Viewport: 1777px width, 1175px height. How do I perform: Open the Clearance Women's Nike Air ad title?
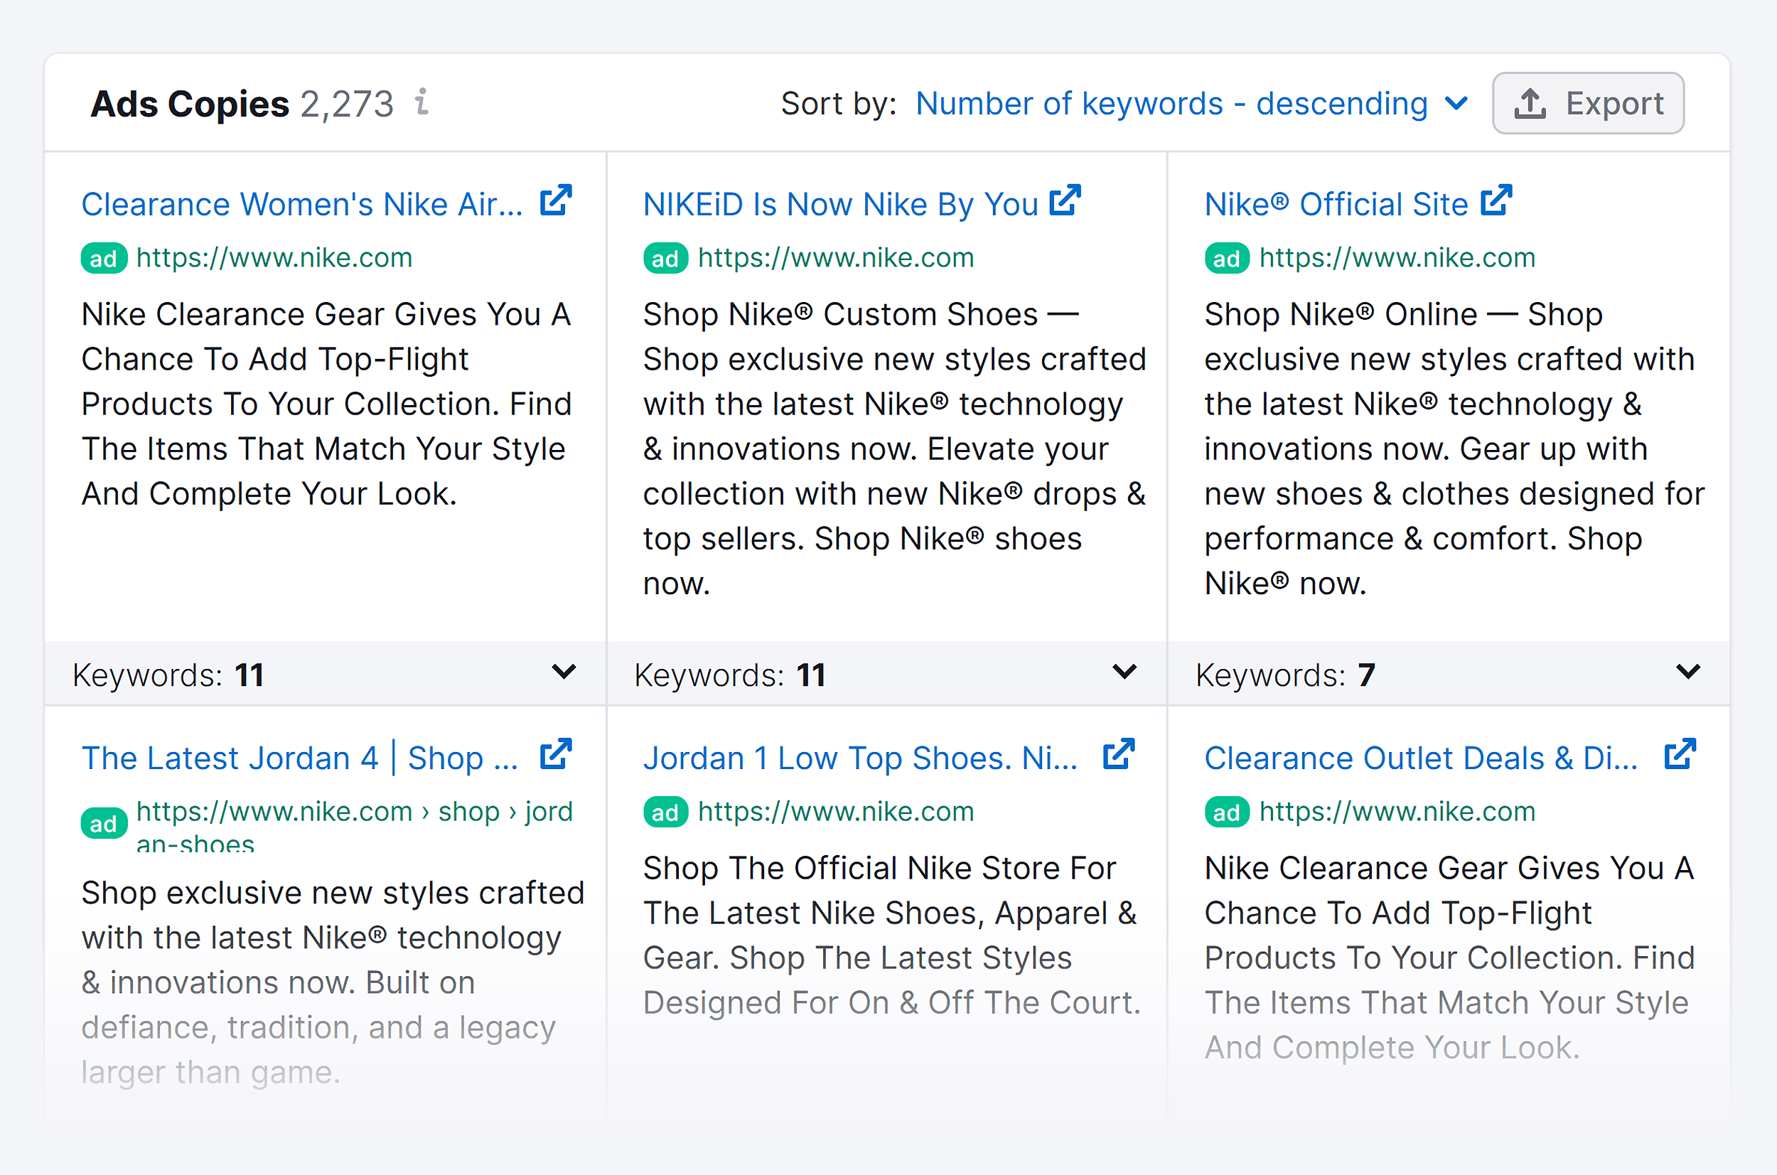point(302,204)
